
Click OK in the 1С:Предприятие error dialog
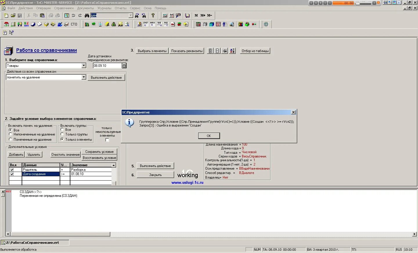click(x=209, y=135)
